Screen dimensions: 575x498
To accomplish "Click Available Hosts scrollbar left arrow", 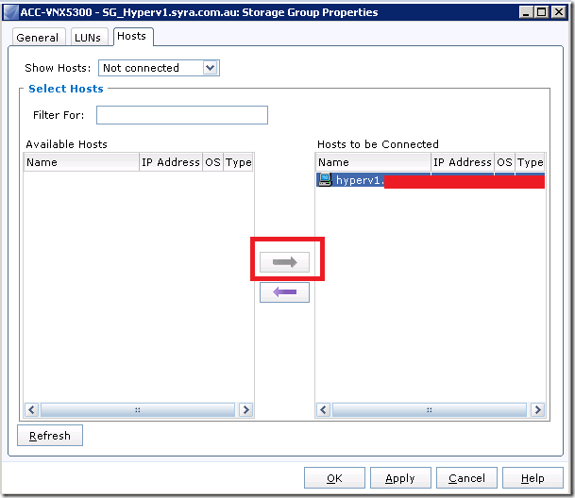I will pyautogui.click(x=31, y=409).
